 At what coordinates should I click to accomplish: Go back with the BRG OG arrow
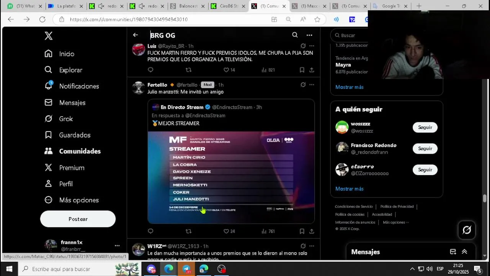coord(136,35)
